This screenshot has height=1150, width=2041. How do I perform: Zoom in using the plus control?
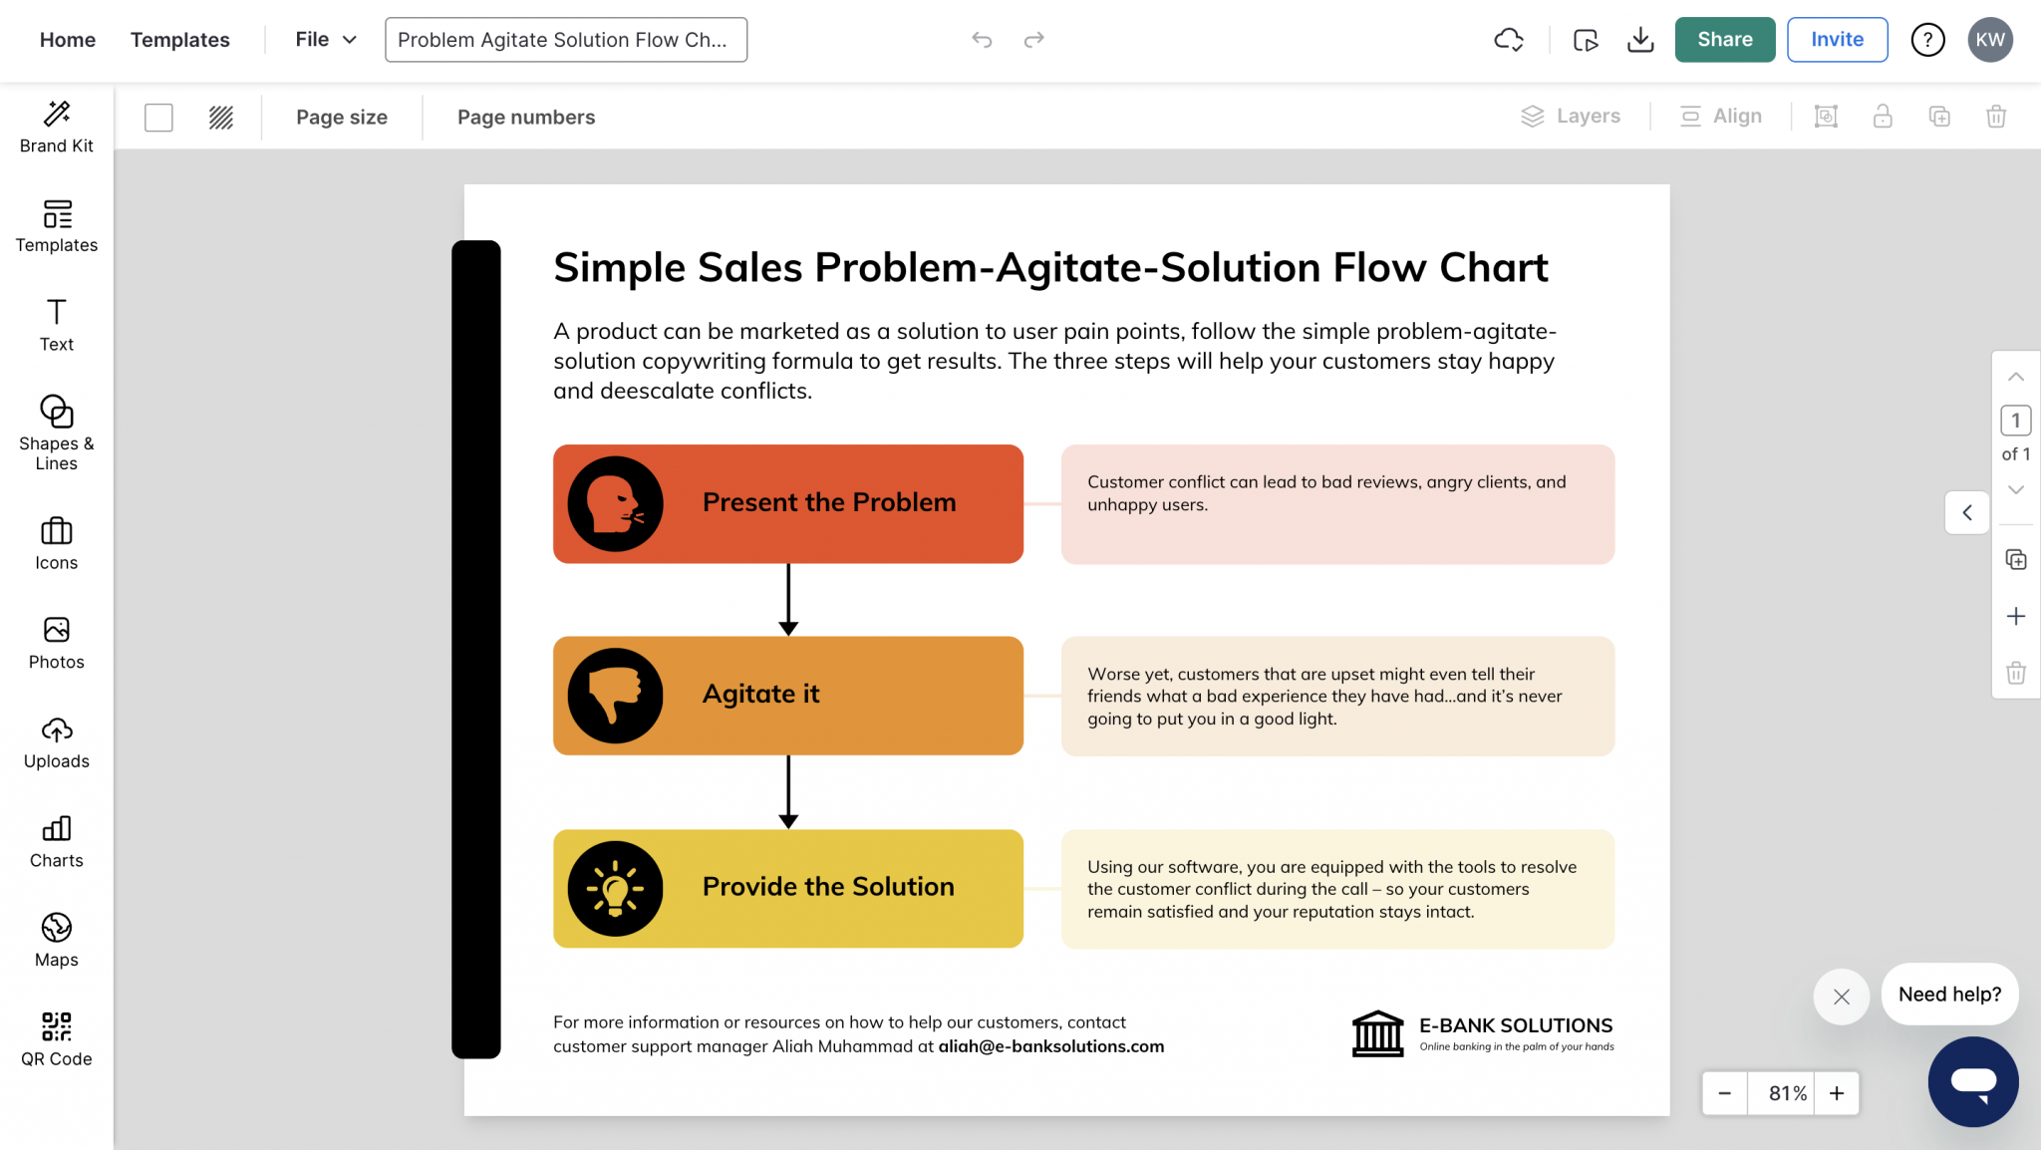tap(1836, 1093)
